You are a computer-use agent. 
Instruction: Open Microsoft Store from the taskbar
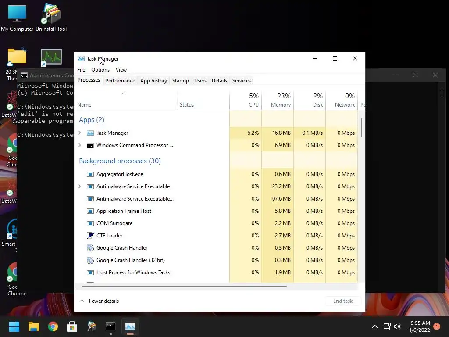coord(72,326)
